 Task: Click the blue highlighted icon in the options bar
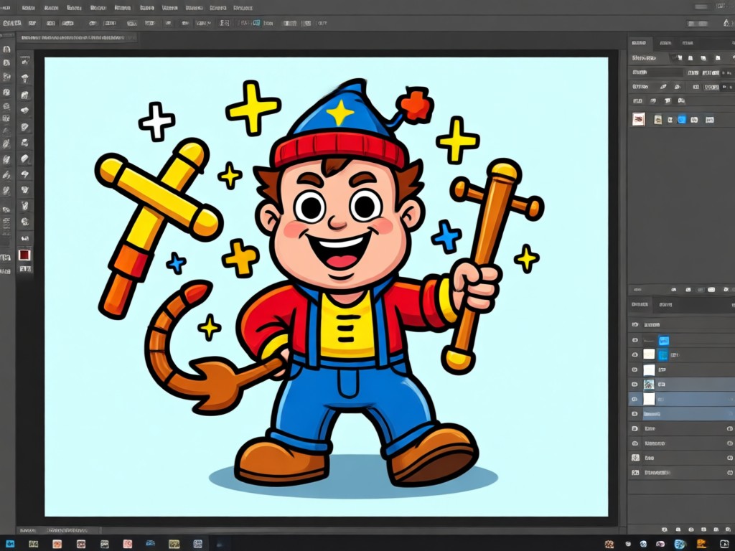[256, 22]
